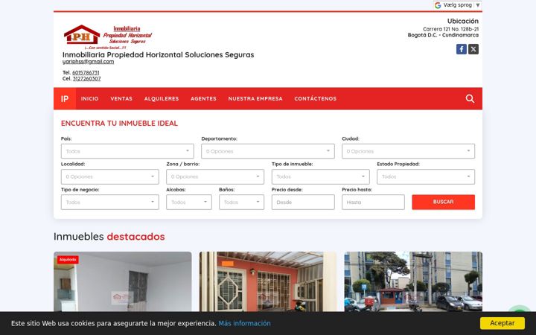The height and width of the screenshot is (335, 536).
Task: Open the Alquilado white room property photo
Action: point(123,281)
